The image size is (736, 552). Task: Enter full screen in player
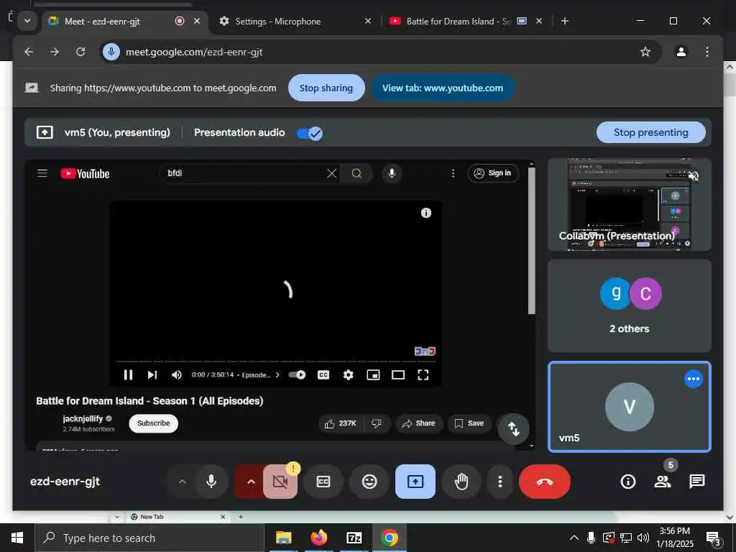tap(423, 374)
